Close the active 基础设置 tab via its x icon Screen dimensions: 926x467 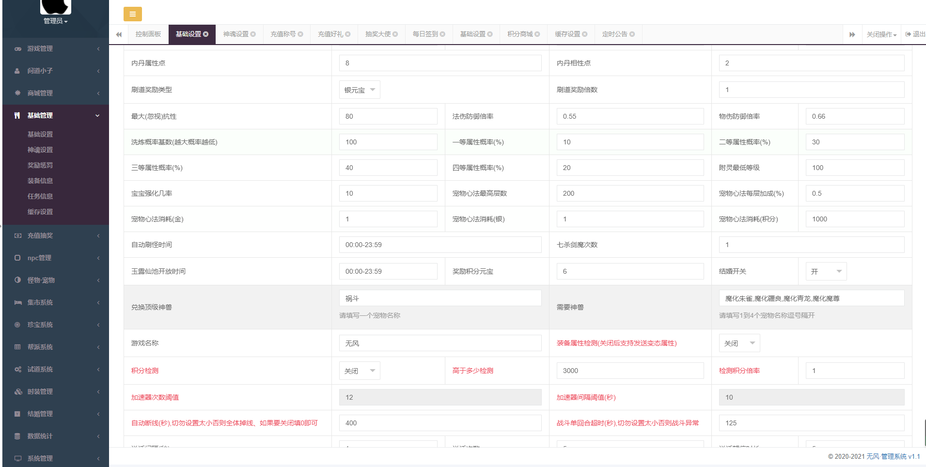click(x=206, y=34)
